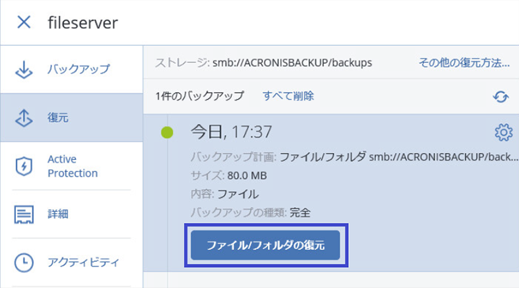Open その他の復元方法 link
This screenshot has height=288, width=519.
464,62
